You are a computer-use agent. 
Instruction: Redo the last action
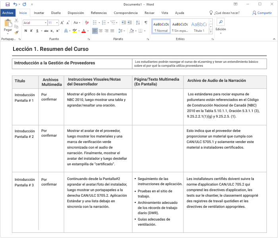point(25,4)
